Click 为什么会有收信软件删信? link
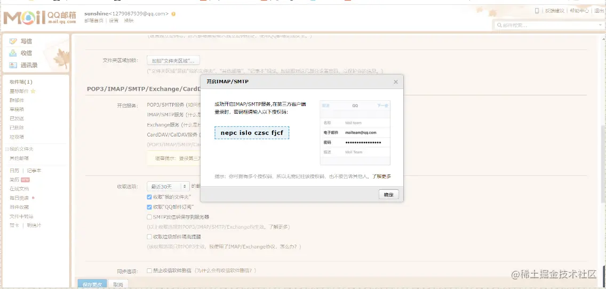 [225, 270]
